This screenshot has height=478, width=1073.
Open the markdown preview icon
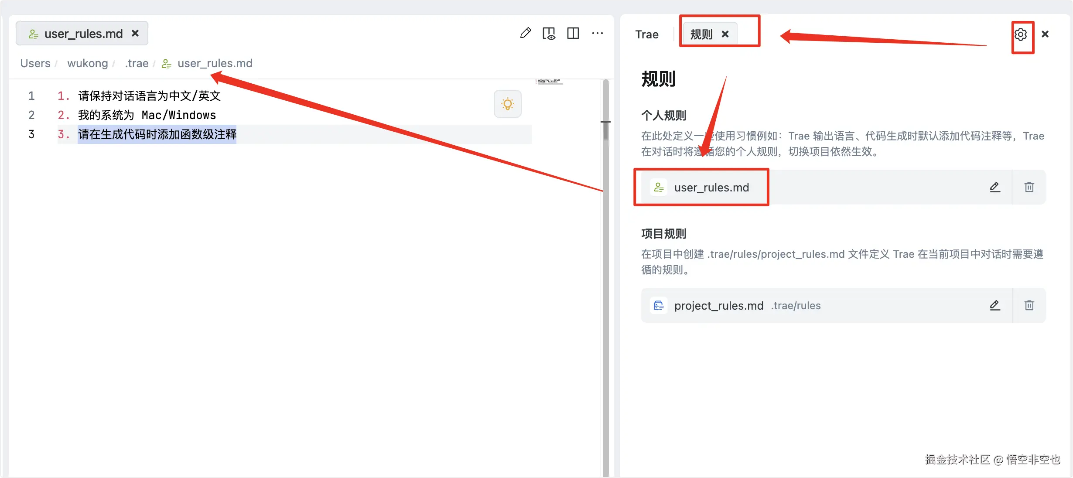[549, 33]
